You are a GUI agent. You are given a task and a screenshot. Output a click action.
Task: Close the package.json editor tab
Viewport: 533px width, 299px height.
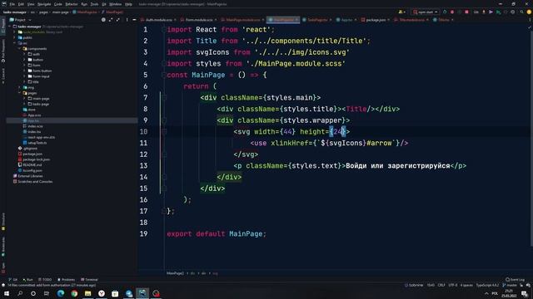click(389, 20)
